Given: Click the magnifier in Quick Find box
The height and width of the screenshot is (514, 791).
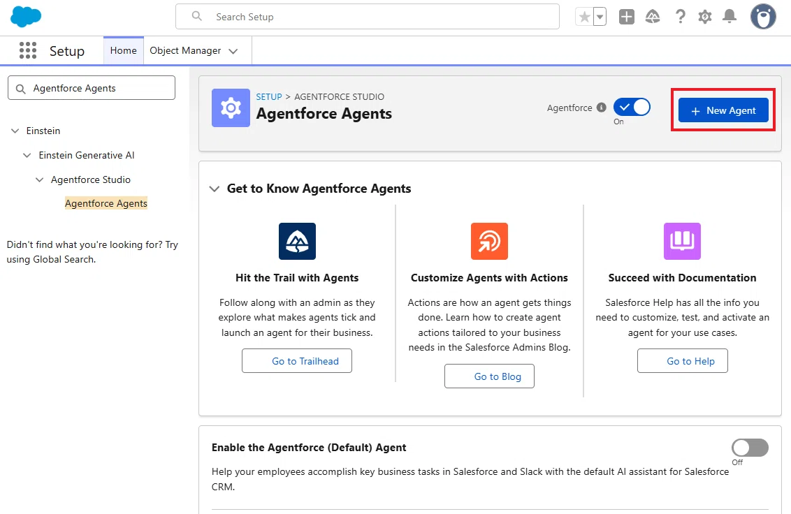Looking at the screenshot, I should tap(21, 89).
